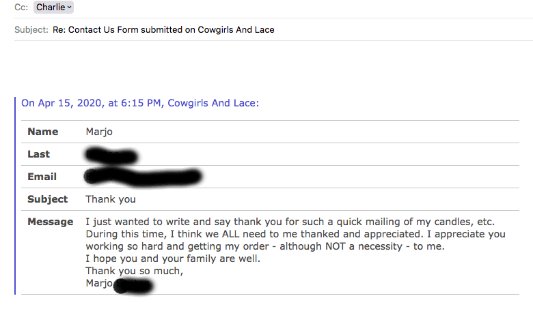Click the Message label in the table
The image size is (533, 309).
[50, 222]
